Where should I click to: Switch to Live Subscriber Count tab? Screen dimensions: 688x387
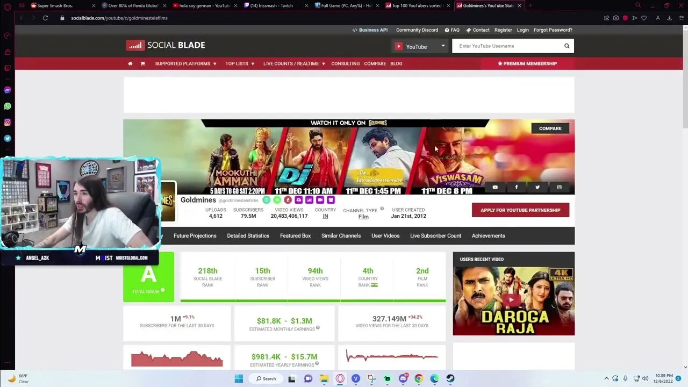tap(435, 235)
